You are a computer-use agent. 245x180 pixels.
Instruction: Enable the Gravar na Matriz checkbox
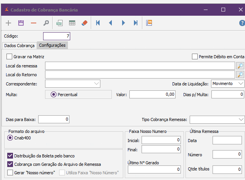pyautogui.click(x=10, y=57)
